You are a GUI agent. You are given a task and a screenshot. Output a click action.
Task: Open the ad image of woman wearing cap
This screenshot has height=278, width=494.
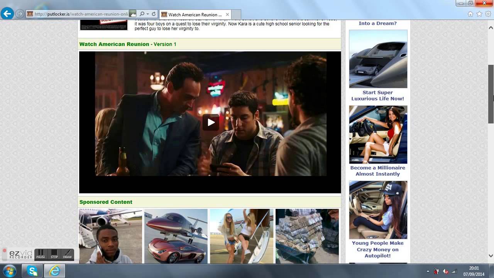pyautogui.click(x=378, y=210)
